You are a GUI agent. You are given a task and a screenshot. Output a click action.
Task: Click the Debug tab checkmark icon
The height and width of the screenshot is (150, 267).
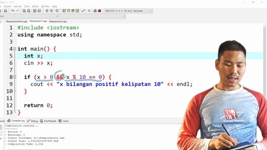pyautogui.click(x=28, y=121)
